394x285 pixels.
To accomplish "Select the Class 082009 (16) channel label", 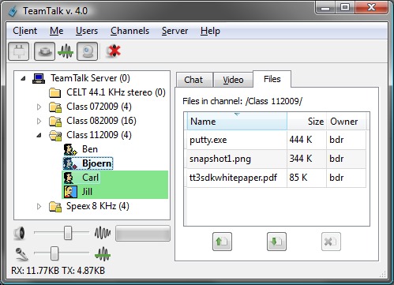I will (x=101, y=121).
